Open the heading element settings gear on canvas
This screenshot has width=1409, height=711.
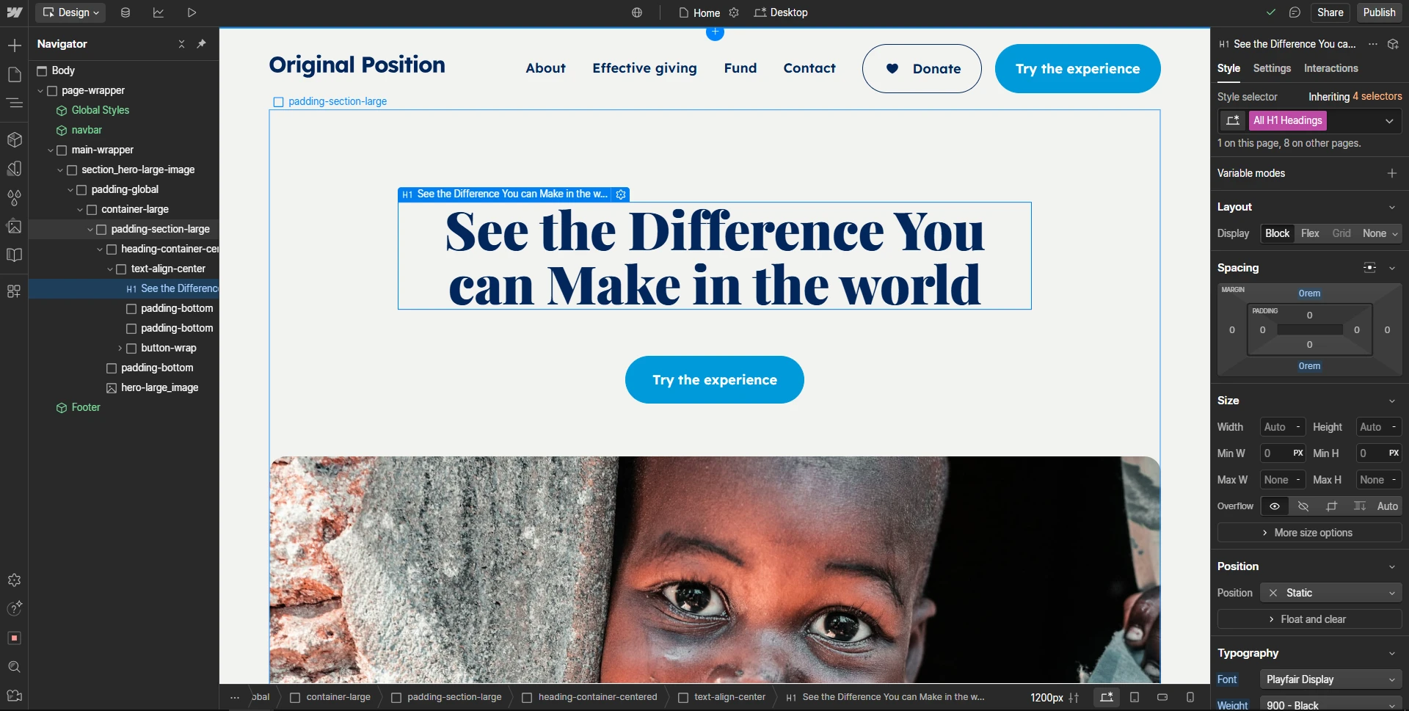coord(621,194)
